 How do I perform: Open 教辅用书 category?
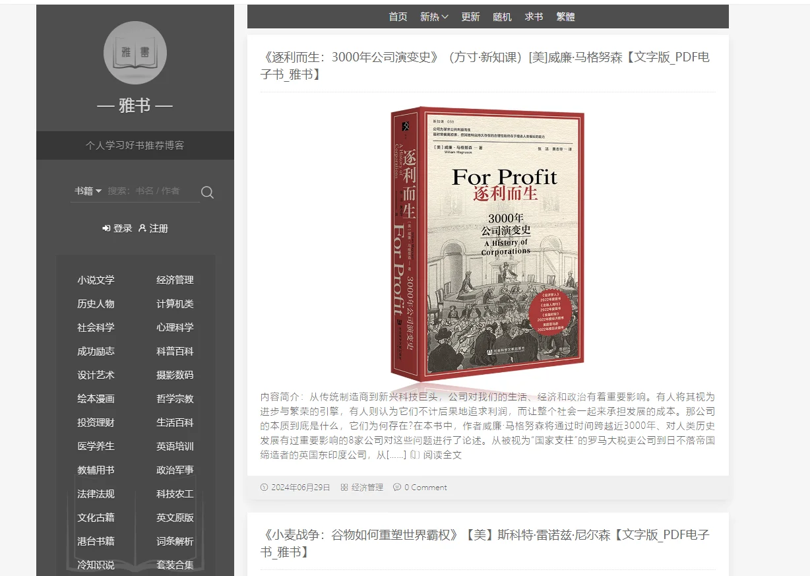pos(96,470)
